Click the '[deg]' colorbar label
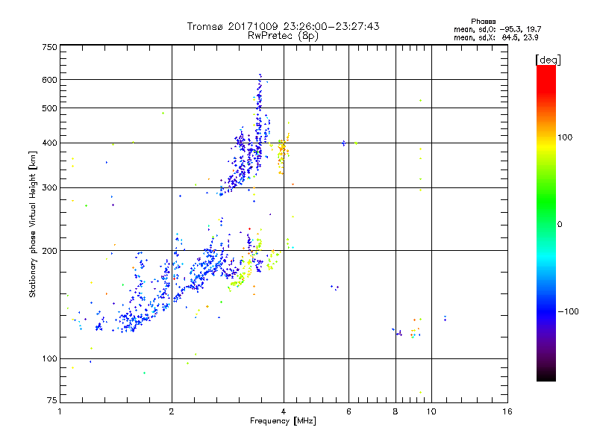Viewport: 597px width, 448px height. (548, 60)
